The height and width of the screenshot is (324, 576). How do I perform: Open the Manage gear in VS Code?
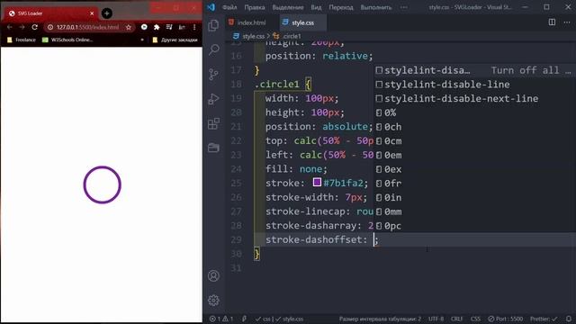point(214,301)
